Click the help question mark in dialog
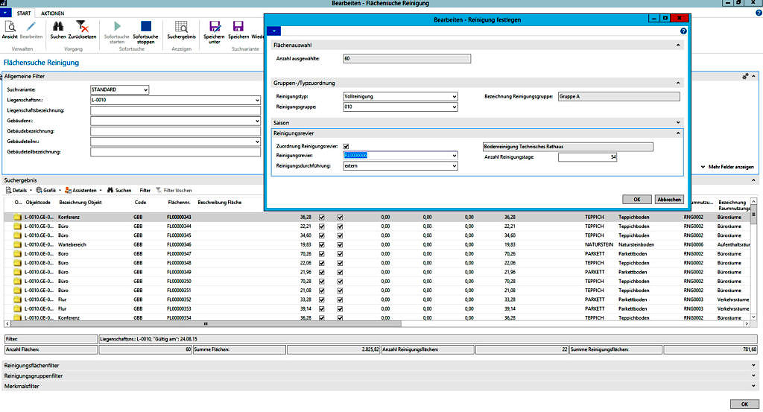763x412 pixels. (683, 31)
